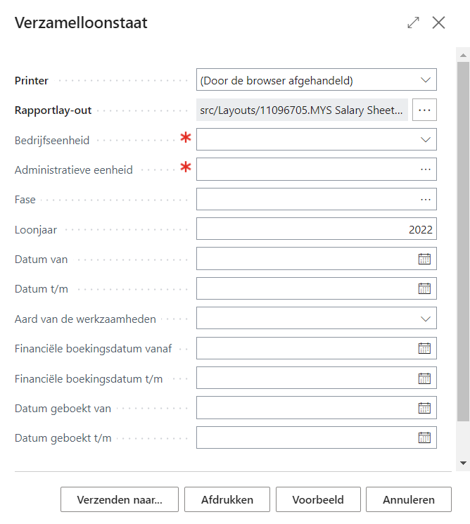Click the scrollbar down arrow
This screenshot has width=470, height=524.
click(463, 463)
